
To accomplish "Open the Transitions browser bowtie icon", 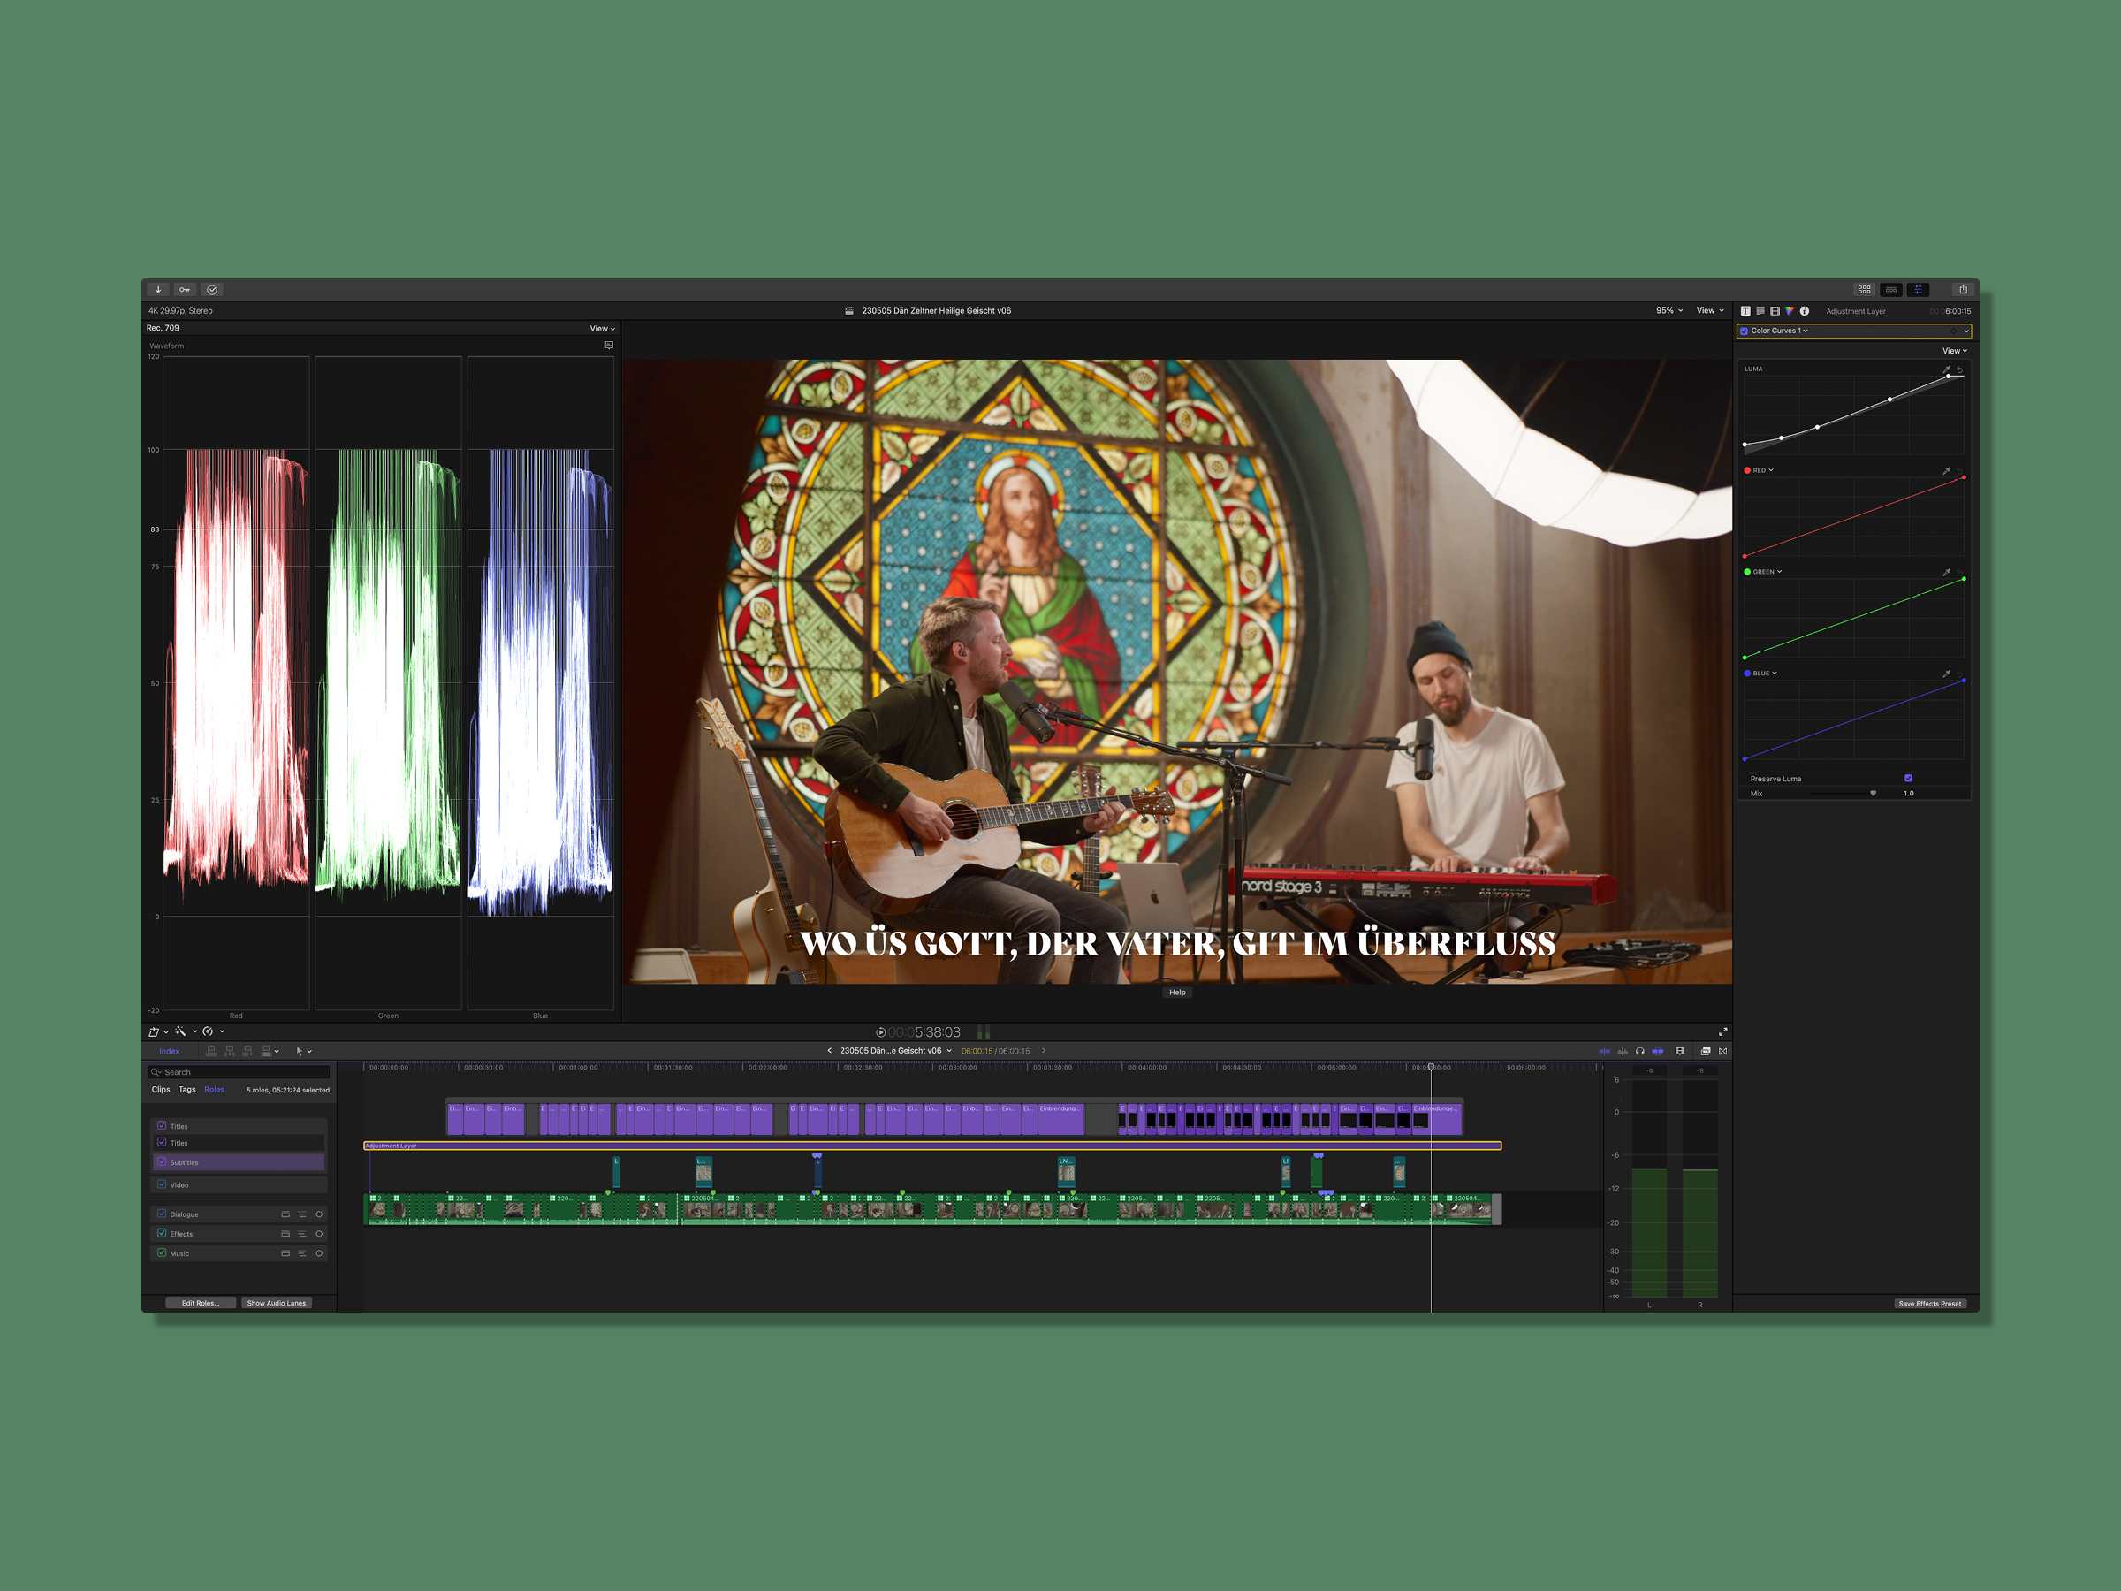I will click(1723, 1051).
